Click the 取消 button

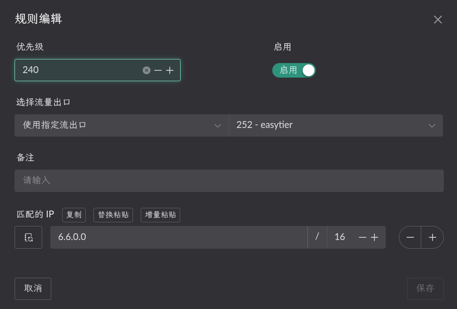(33, 289)
